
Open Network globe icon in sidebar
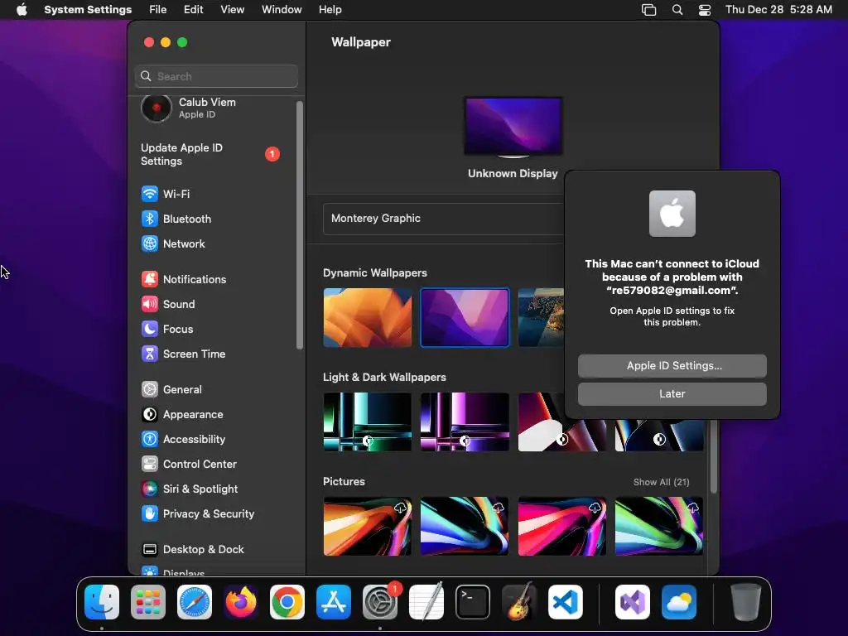pyautogui.click(x=150, y=243)
